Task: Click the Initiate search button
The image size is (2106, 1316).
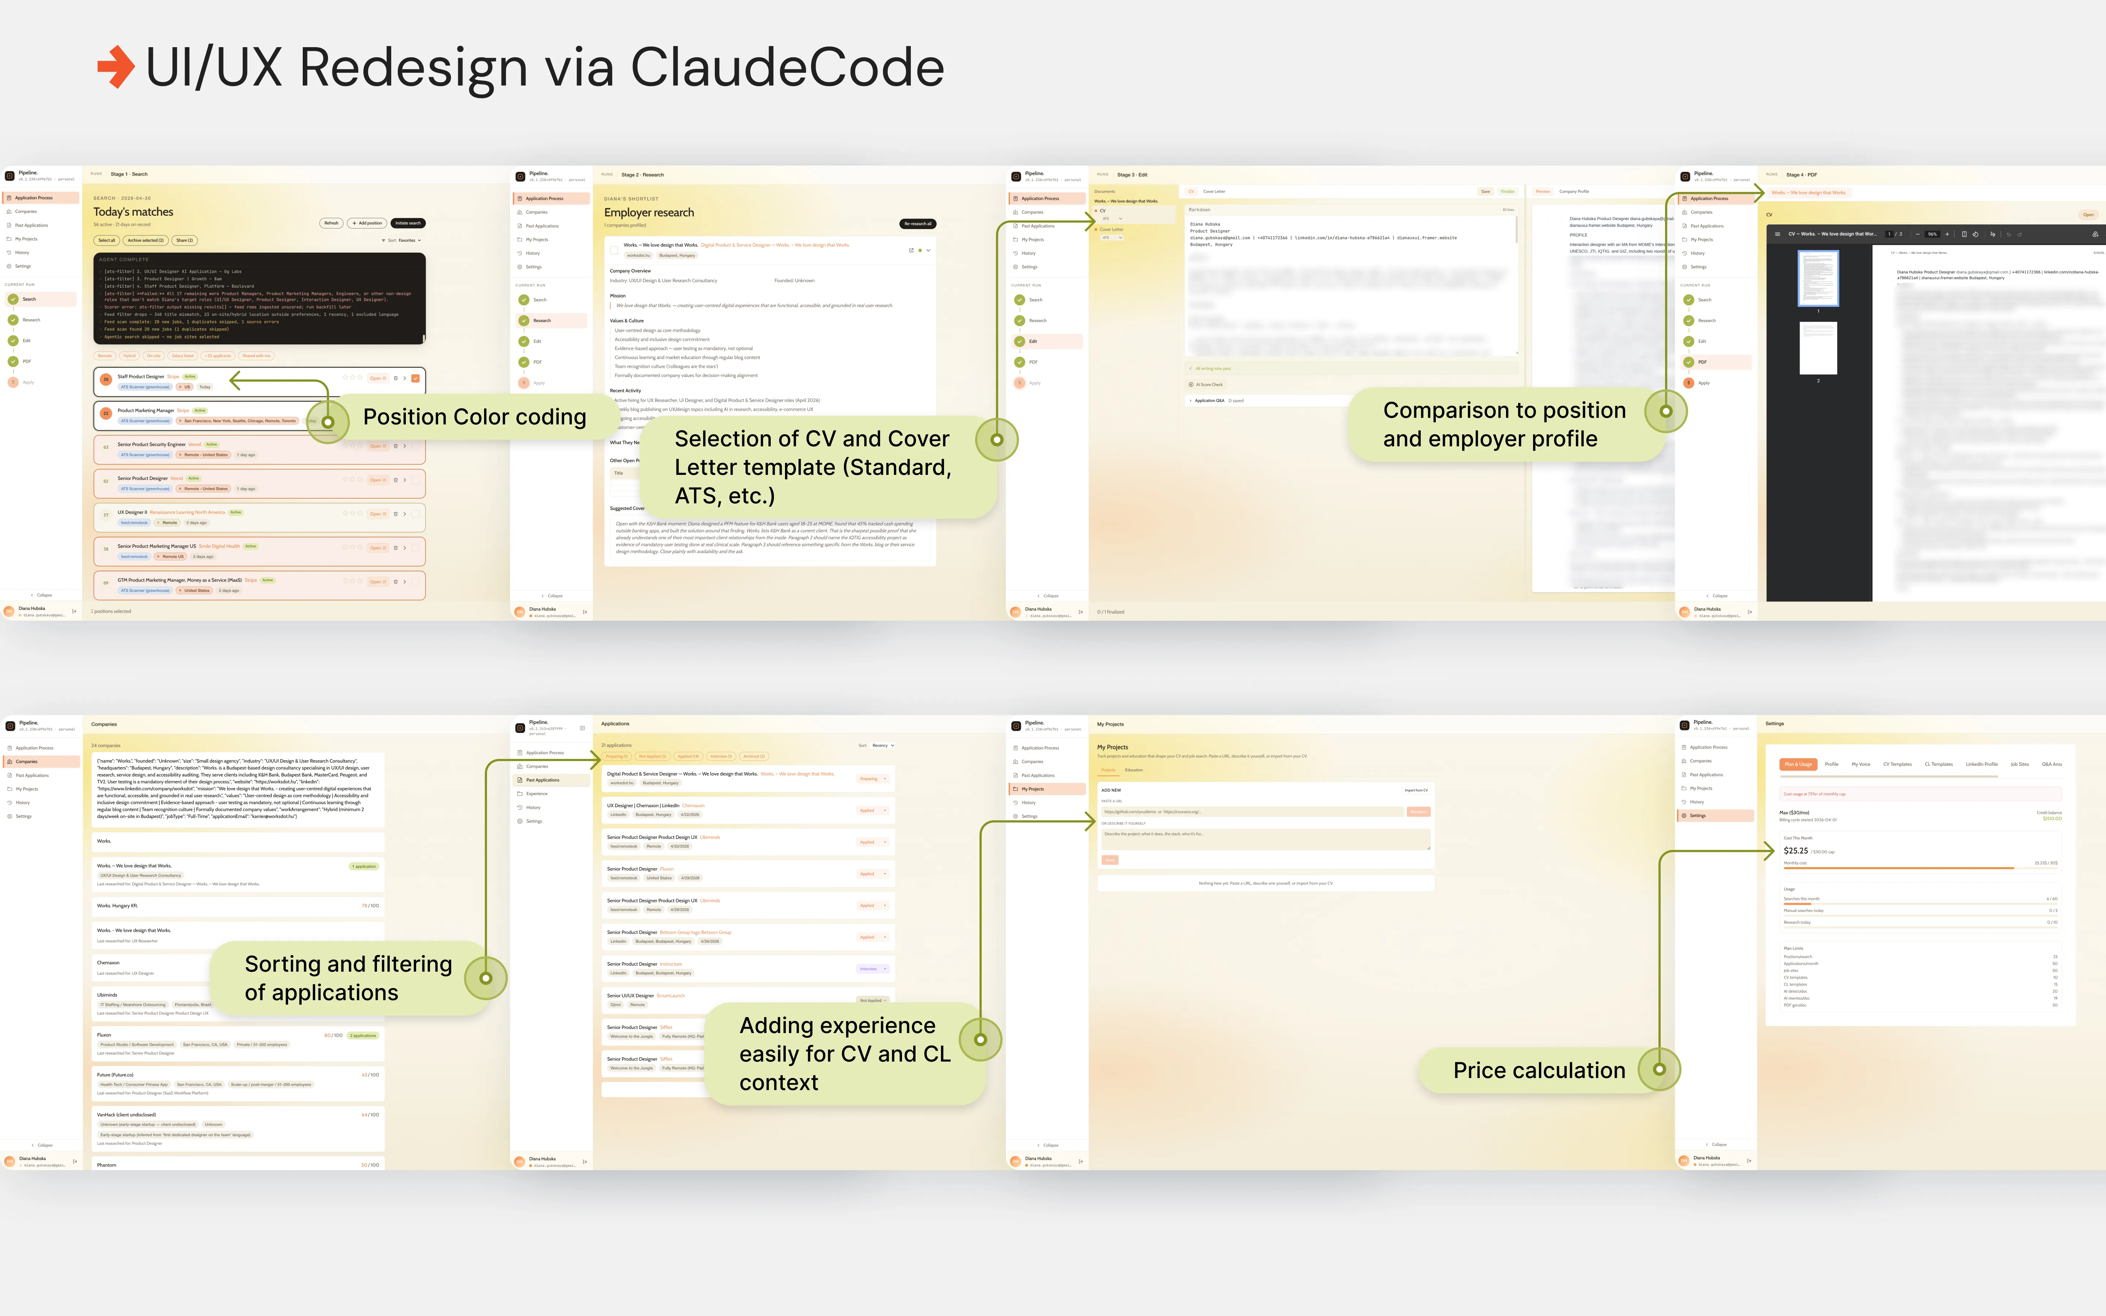Action: tap(408, 223)
